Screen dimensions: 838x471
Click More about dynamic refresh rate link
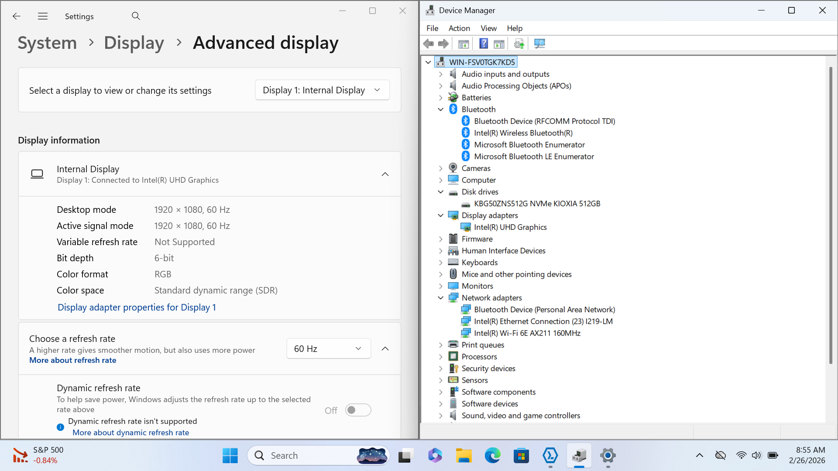[x=131, y=433]
